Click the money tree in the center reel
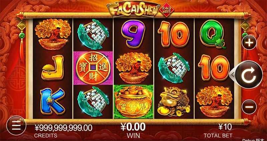 tap(133, 68)
